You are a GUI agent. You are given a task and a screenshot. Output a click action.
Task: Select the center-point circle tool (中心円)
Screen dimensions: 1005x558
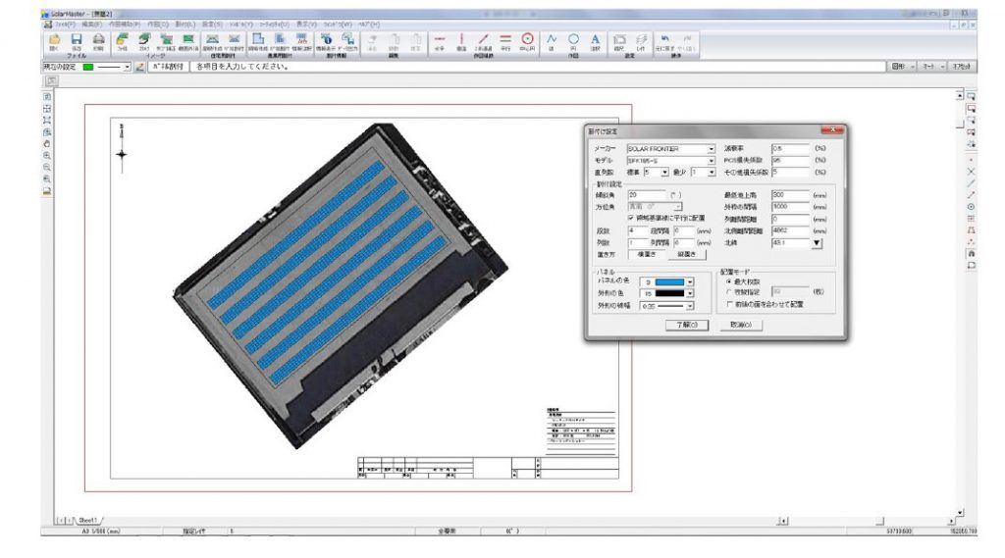[x=527, y=40]
